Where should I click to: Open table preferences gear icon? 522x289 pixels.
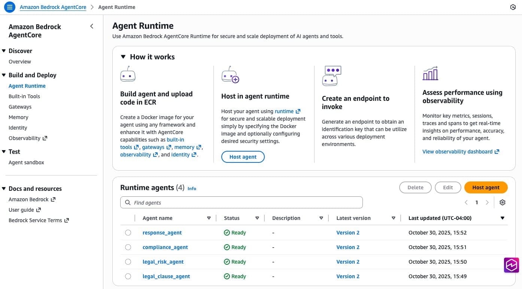503,202
